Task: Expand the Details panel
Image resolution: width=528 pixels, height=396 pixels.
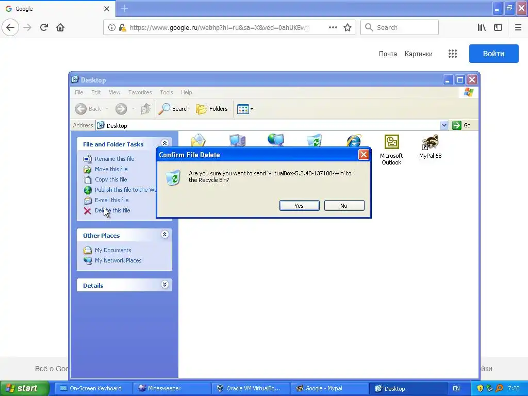Action: (x=164, y=285)
